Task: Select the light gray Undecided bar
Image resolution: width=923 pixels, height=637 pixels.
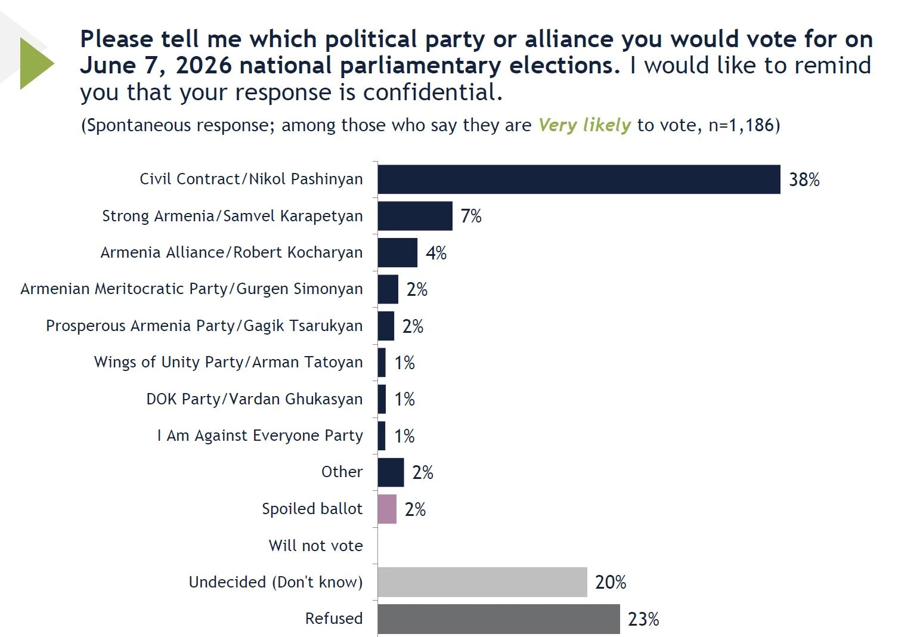Action: click(482, 582)
